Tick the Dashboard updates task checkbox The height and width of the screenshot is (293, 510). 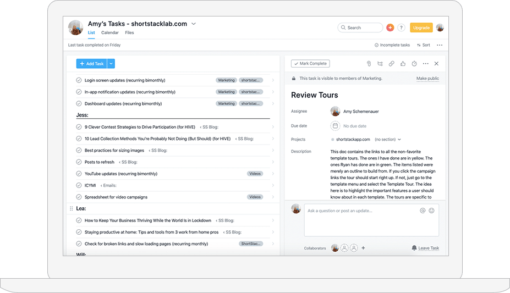(x=79, y=103)
